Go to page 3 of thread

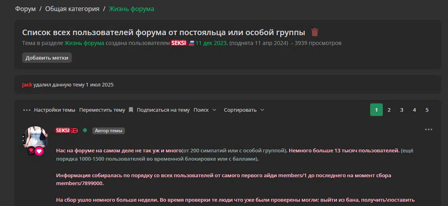[401, 110]
